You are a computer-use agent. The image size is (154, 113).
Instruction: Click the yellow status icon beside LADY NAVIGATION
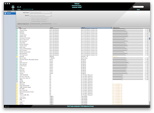click(17, 86)
